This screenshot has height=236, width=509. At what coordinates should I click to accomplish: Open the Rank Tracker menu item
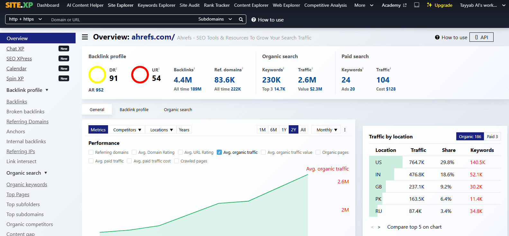click(217, 5)
